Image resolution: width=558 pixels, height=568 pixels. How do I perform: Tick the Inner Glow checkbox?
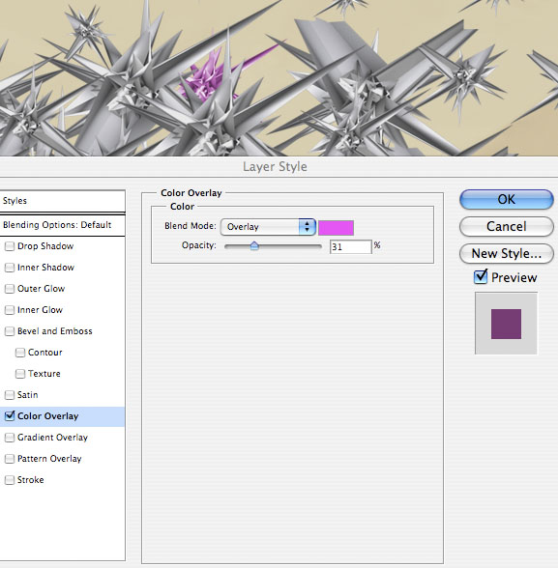tap(10, 310)
